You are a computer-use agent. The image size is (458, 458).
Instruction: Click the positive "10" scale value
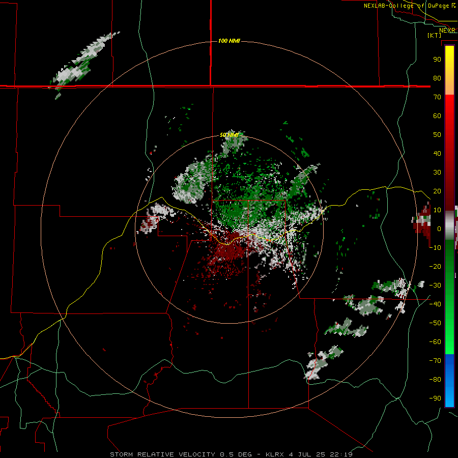click(437, 210)
